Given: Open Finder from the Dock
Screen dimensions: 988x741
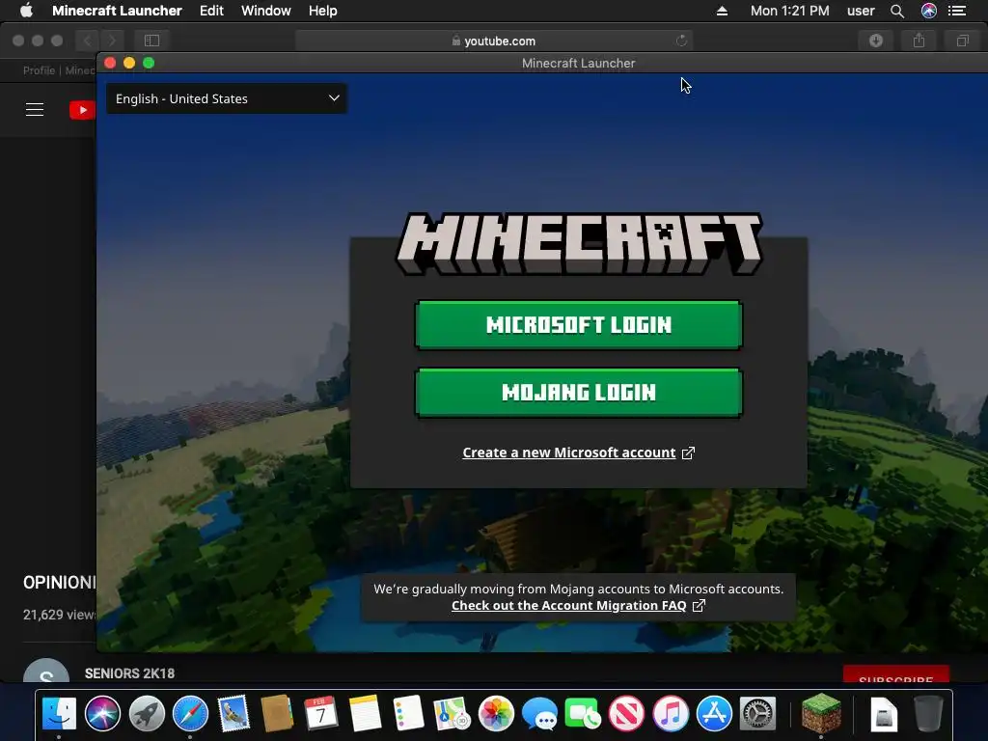Looking at the screenshot, I should (x=59, y=714).
